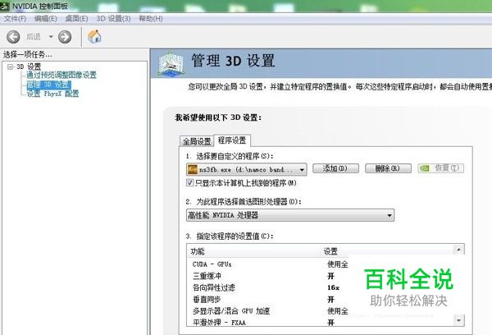Select 管理 3D 设置 tree item

pyautogui.click(x=48, y=85)
